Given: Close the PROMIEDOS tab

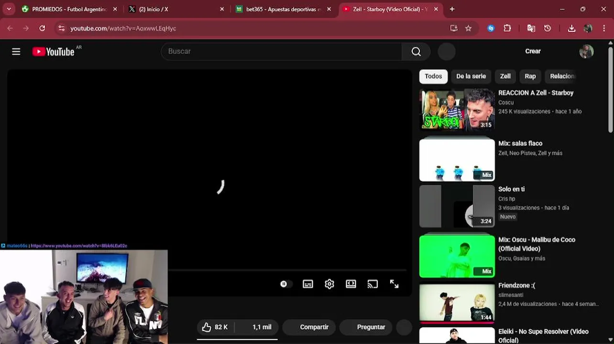Looking at the screenshot, I should coord(115,9).
